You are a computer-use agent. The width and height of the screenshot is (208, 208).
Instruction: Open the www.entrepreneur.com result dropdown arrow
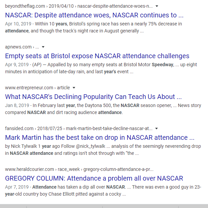[x=74, y=88]
